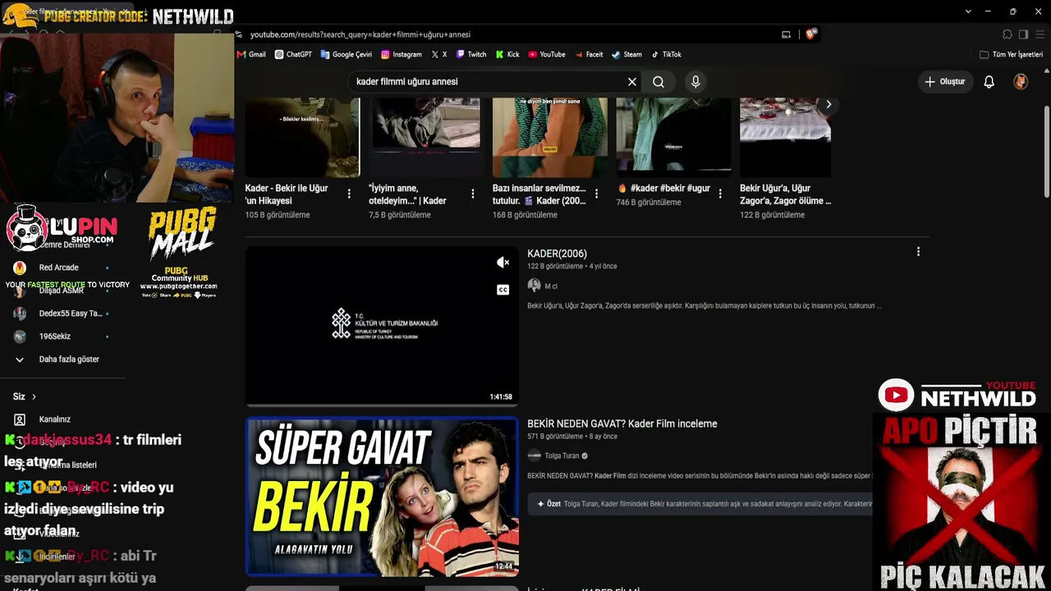Open options for 'Bazı insanlar sevilmez...' short
This screenshot has width=1051, height=591.
tap(596, 194)
